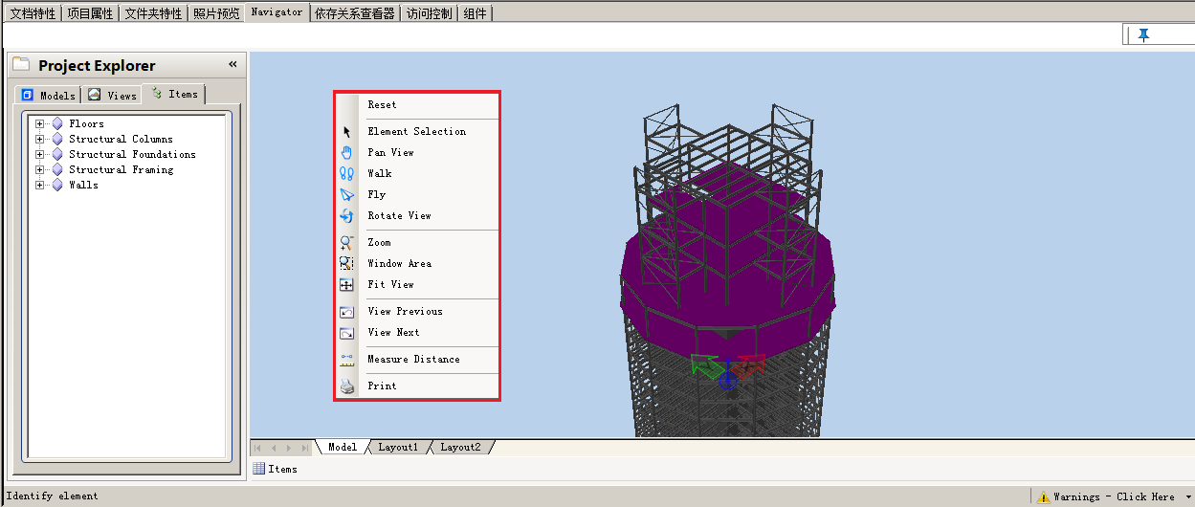Open the Warnings dropdown arrow
Image resolution: width=1195 pixels, height=507 pixels.
coord(1187,497)
